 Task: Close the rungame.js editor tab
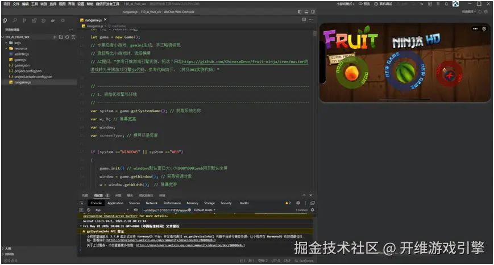(x=105, y=19)
